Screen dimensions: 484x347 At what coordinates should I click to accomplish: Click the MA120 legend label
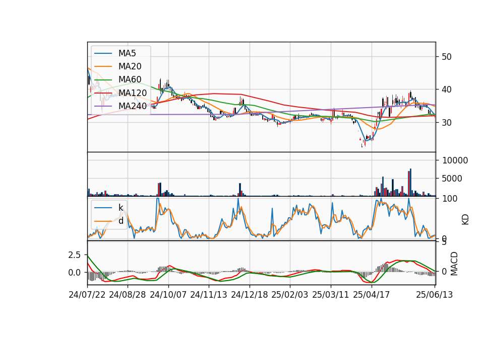(x=133, y=93)
